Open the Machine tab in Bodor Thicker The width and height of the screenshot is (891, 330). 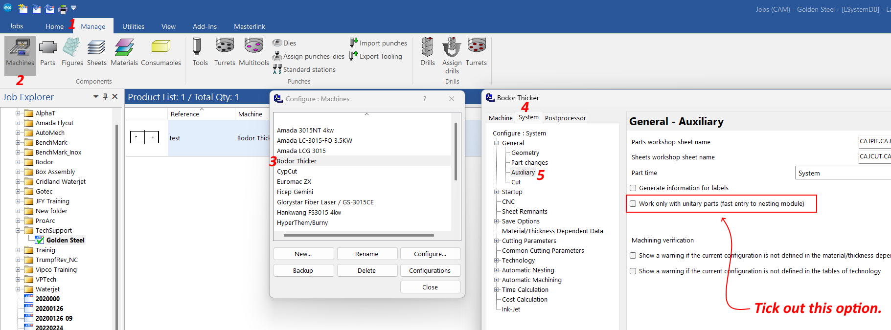(x=501, y=118)
